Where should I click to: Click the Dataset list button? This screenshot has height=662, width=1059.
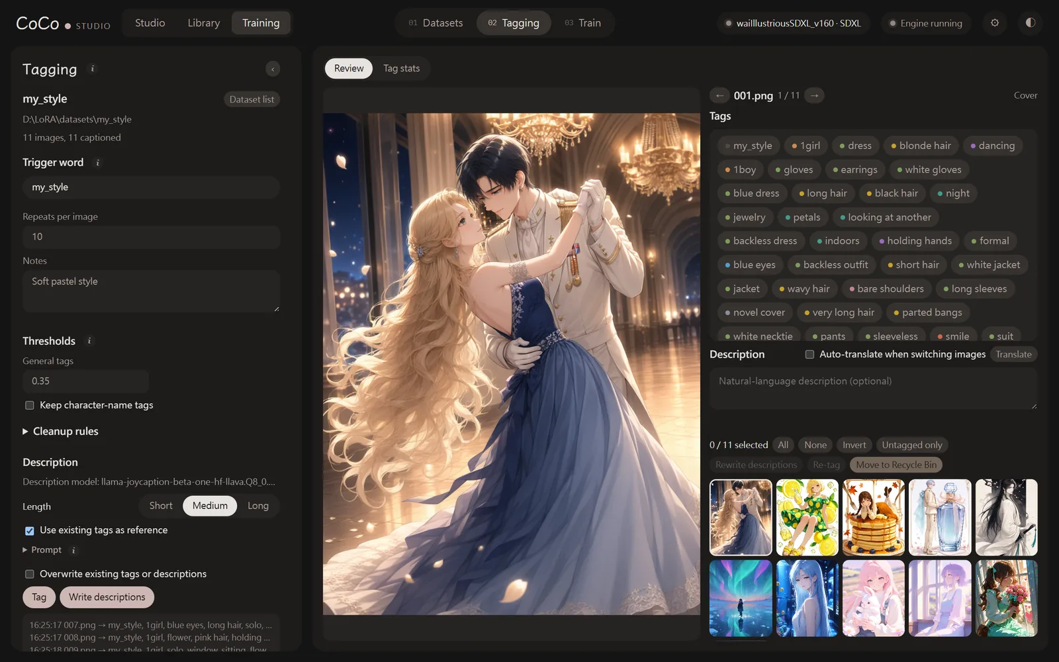252,99
